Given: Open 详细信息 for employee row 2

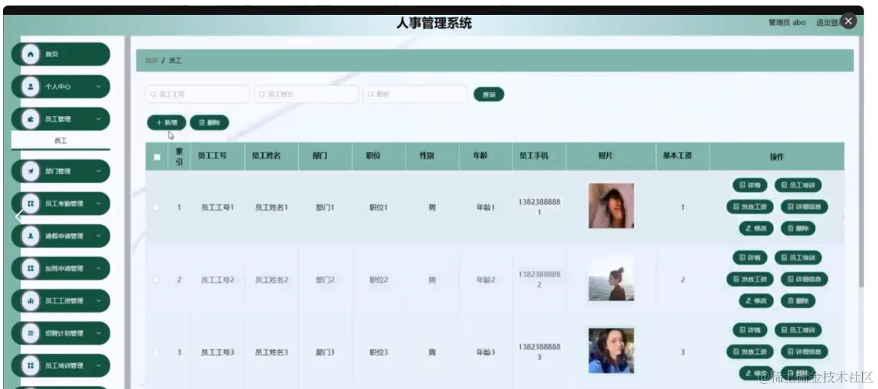Looking at the screenshot, I should [x=804, y=279].
